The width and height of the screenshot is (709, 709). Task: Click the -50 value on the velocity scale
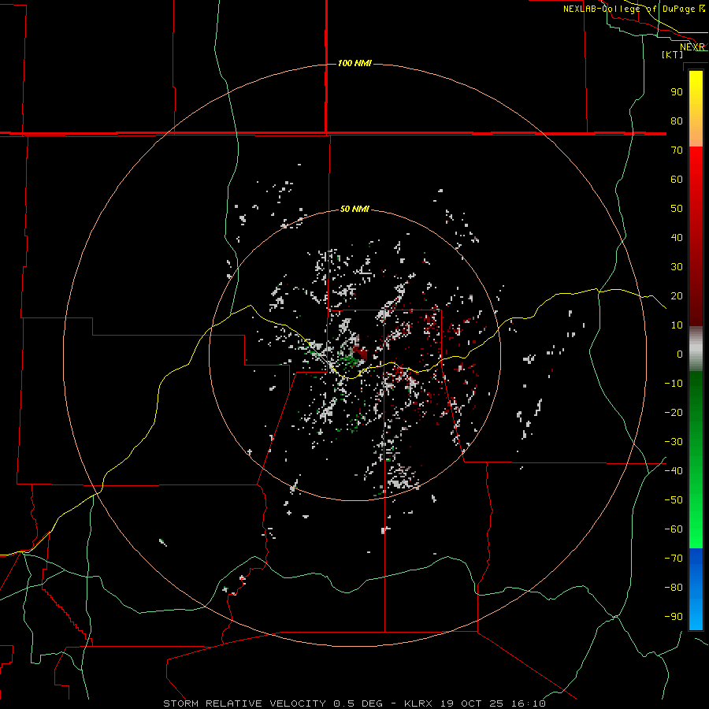pos(674,500)
